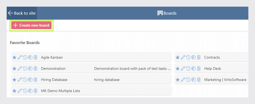
Task: Open the Contracts board
Action: coord(212,57)
